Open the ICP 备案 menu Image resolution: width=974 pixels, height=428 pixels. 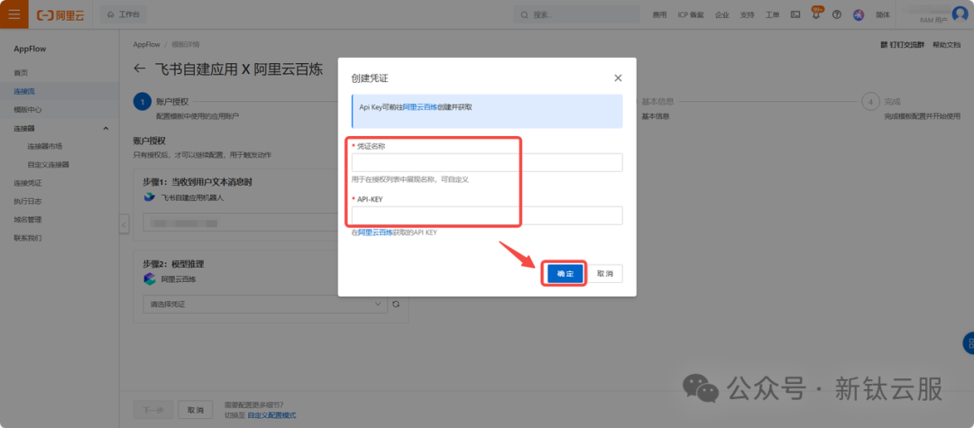(x=691, y=15)
